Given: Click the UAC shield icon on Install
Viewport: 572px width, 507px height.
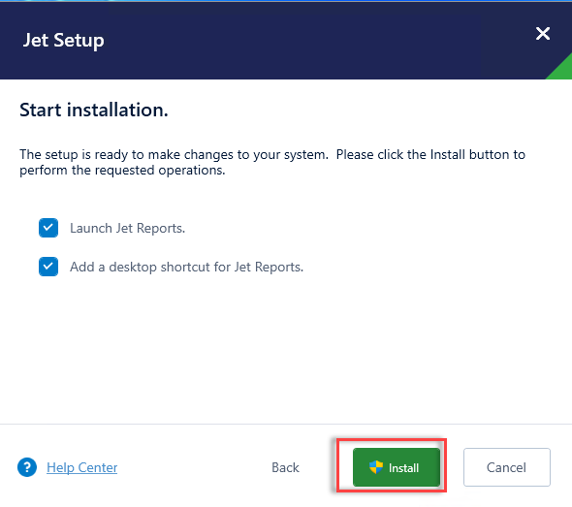Looking at the screenshot, I should coord(376,467).
